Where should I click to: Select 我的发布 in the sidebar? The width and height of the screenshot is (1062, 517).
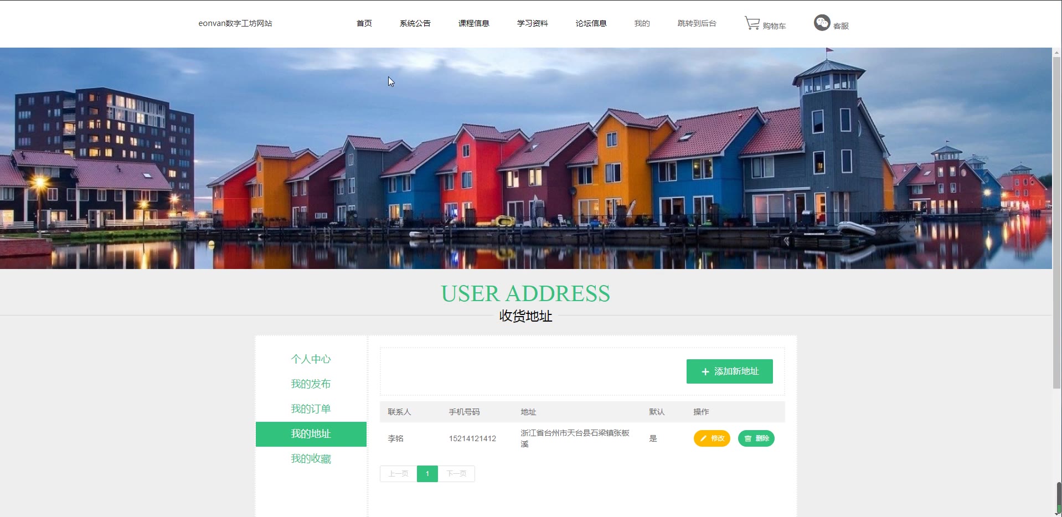click(x=311, y=384)
